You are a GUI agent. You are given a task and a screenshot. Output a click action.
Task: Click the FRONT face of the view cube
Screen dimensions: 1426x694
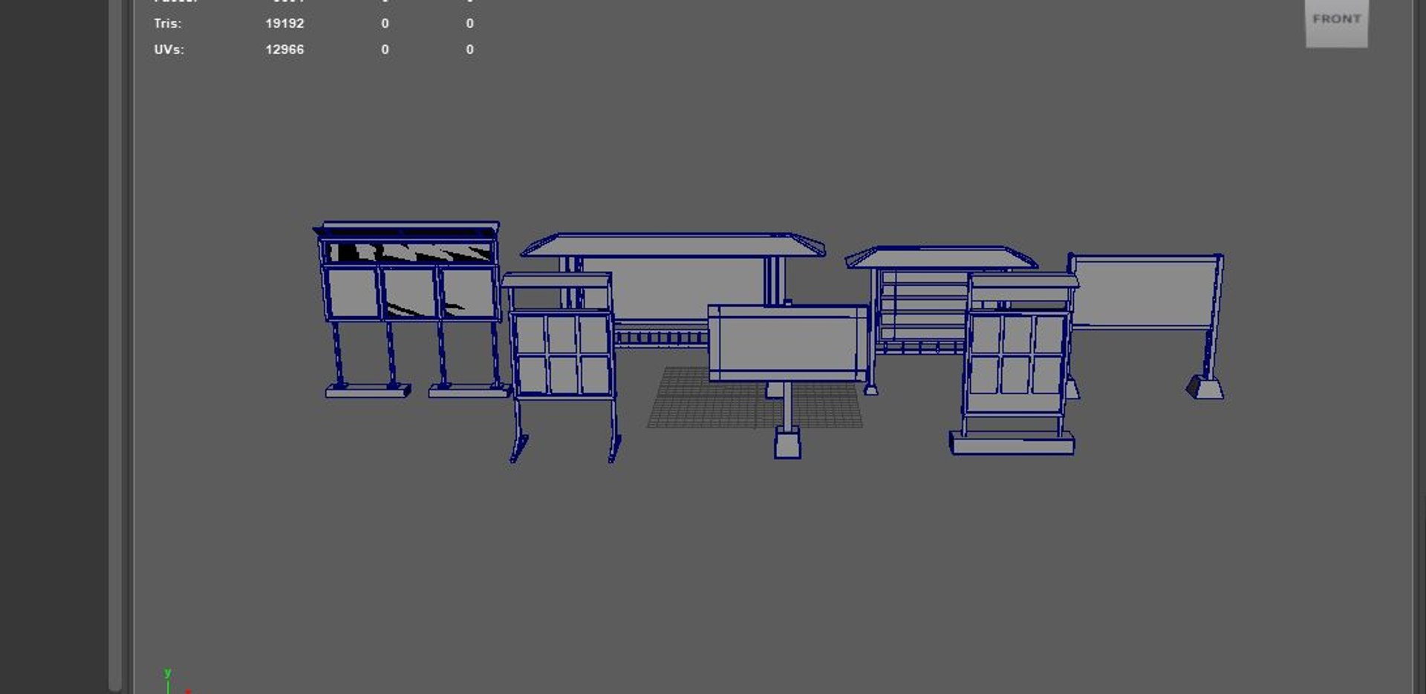pos(1336,22)
